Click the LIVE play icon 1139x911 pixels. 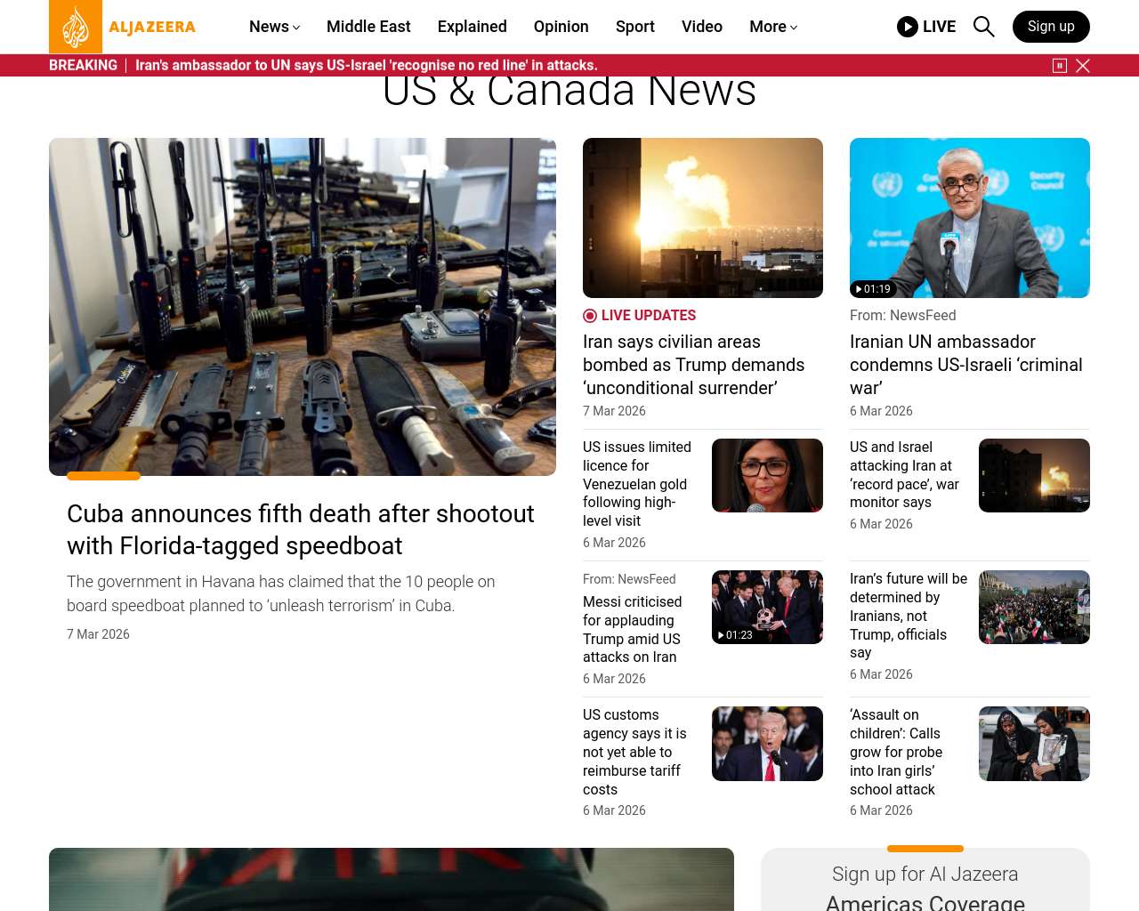[908, 27]
